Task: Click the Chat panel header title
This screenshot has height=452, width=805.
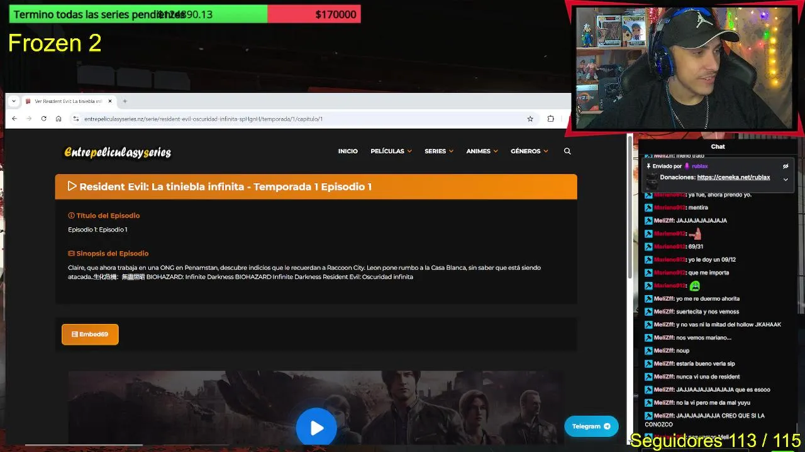Action: click(718, 146)
